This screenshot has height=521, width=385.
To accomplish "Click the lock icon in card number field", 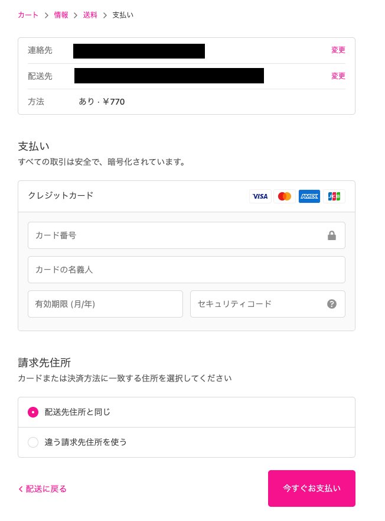I will coord(332,235).
